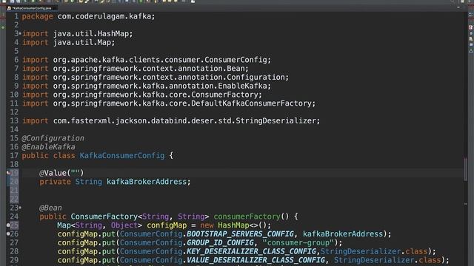Click the java.util.HashMap import
Image resolution: width=474 pixels, height=266 pixels.
pos(91,34)
